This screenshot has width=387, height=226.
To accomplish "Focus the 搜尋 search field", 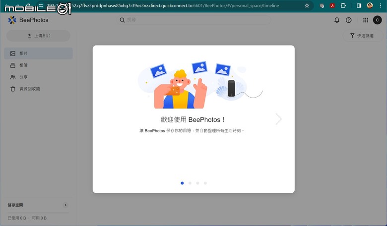I will [193, 20].
